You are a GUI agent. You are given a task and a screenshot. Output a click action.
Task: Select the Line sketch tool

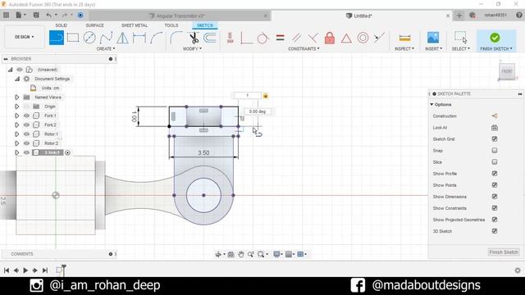tap(57, 38)
